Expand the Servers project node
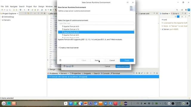This screenshot has width=191, height=107. pos(1,20)
